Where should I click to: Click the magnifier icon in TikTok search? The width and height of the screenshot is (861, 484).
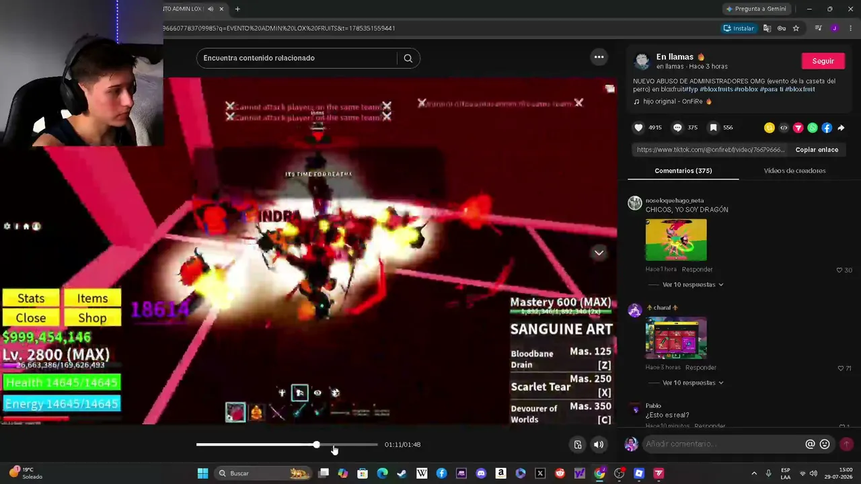click(x=408, y=58)
